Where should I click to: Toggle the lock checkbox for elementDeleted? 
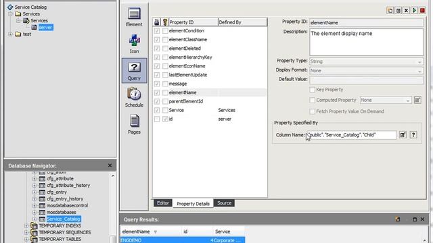(157, 49)
